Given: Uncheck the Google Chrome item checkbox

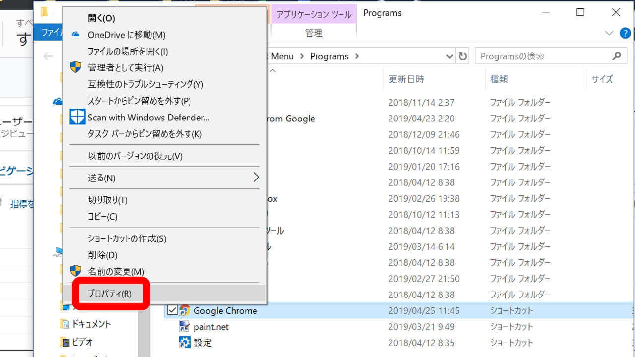Looking at the screenshot, I should coord(172,311).
